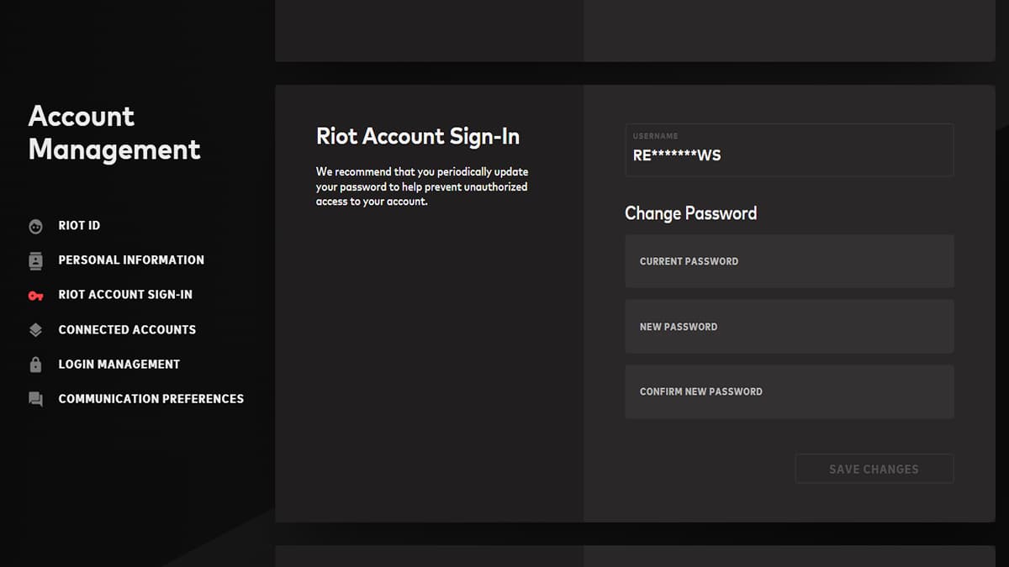
Task: Open the Login Management section
Action: 119,364
